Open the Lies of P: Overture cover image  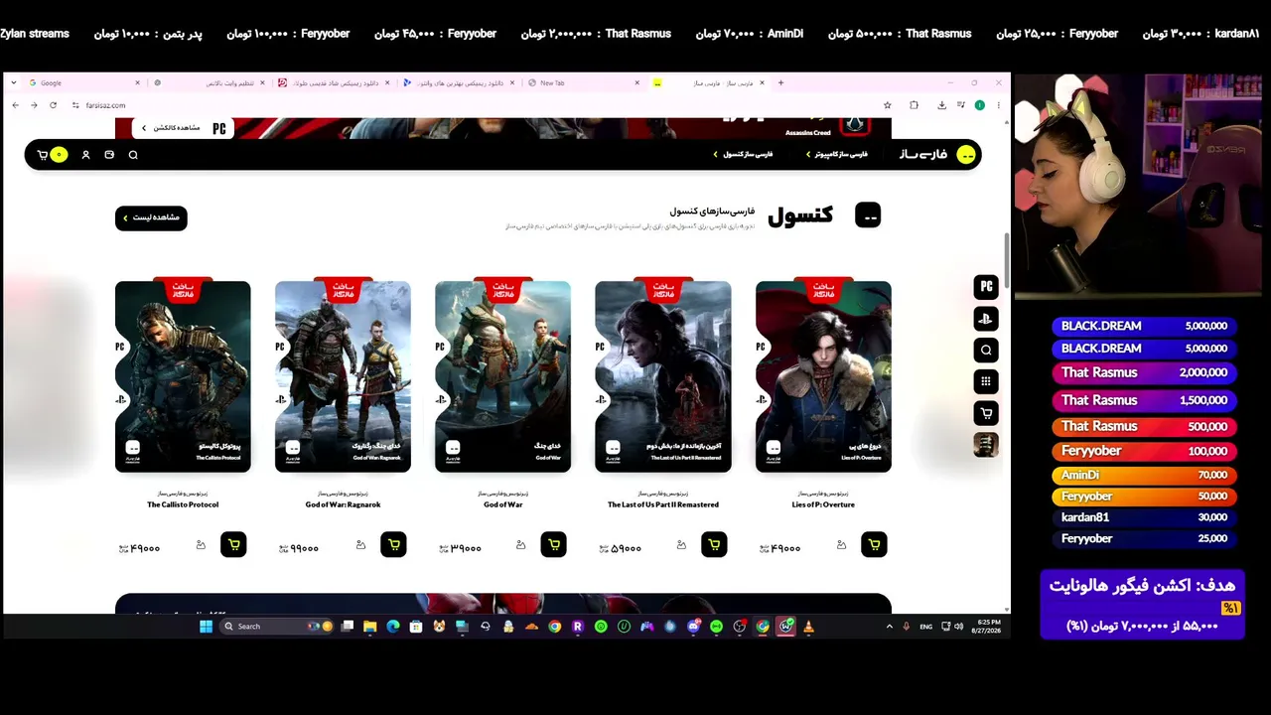(x=823, y=376)
